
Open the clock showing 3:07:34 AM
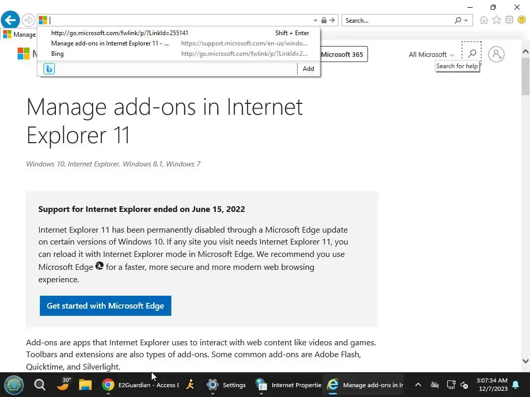(492, 385)
